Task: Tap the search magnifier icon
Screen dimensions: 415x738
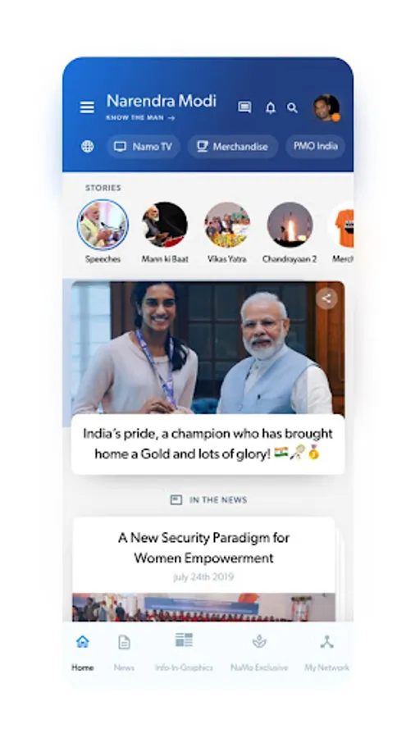Action: coord(292,107)
